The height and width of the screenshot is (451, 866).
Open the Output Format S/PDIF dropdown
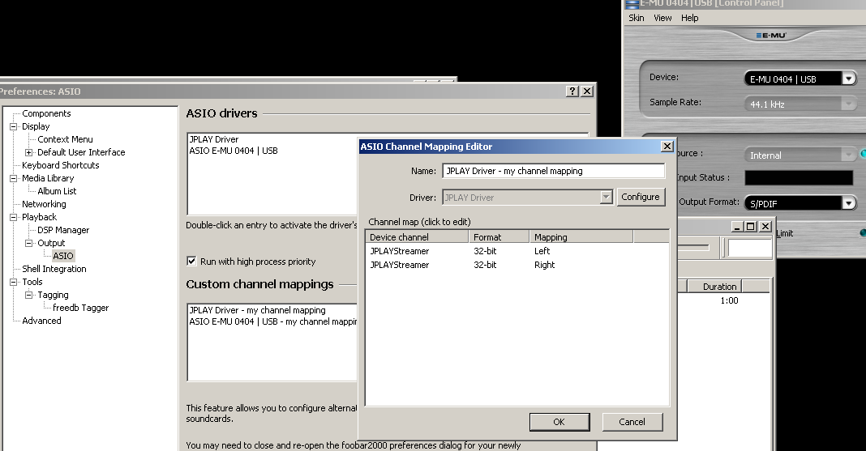pyautogui.click(x=848, y=202)
